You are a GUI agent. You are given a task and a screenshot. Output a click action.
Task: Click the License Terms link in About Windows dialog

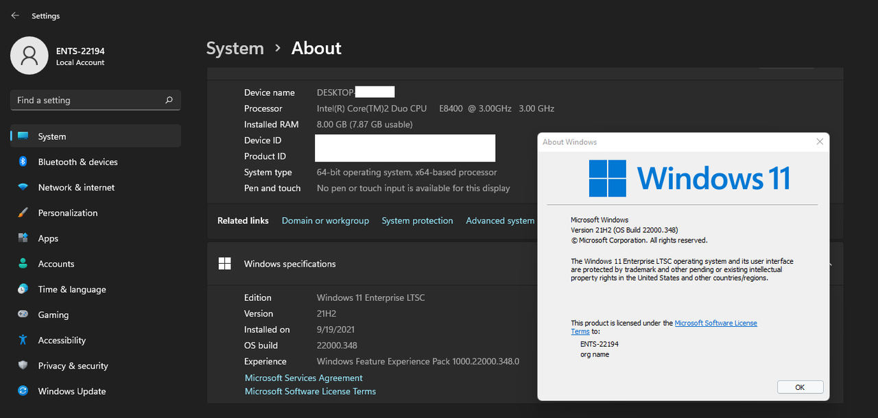click(664, 327)
